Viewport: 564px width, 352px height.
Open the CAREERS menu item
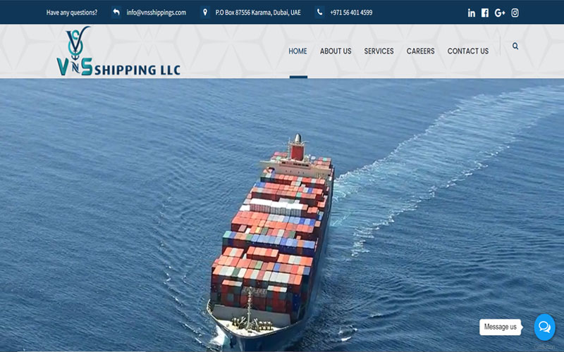click(x=420, y=51)
